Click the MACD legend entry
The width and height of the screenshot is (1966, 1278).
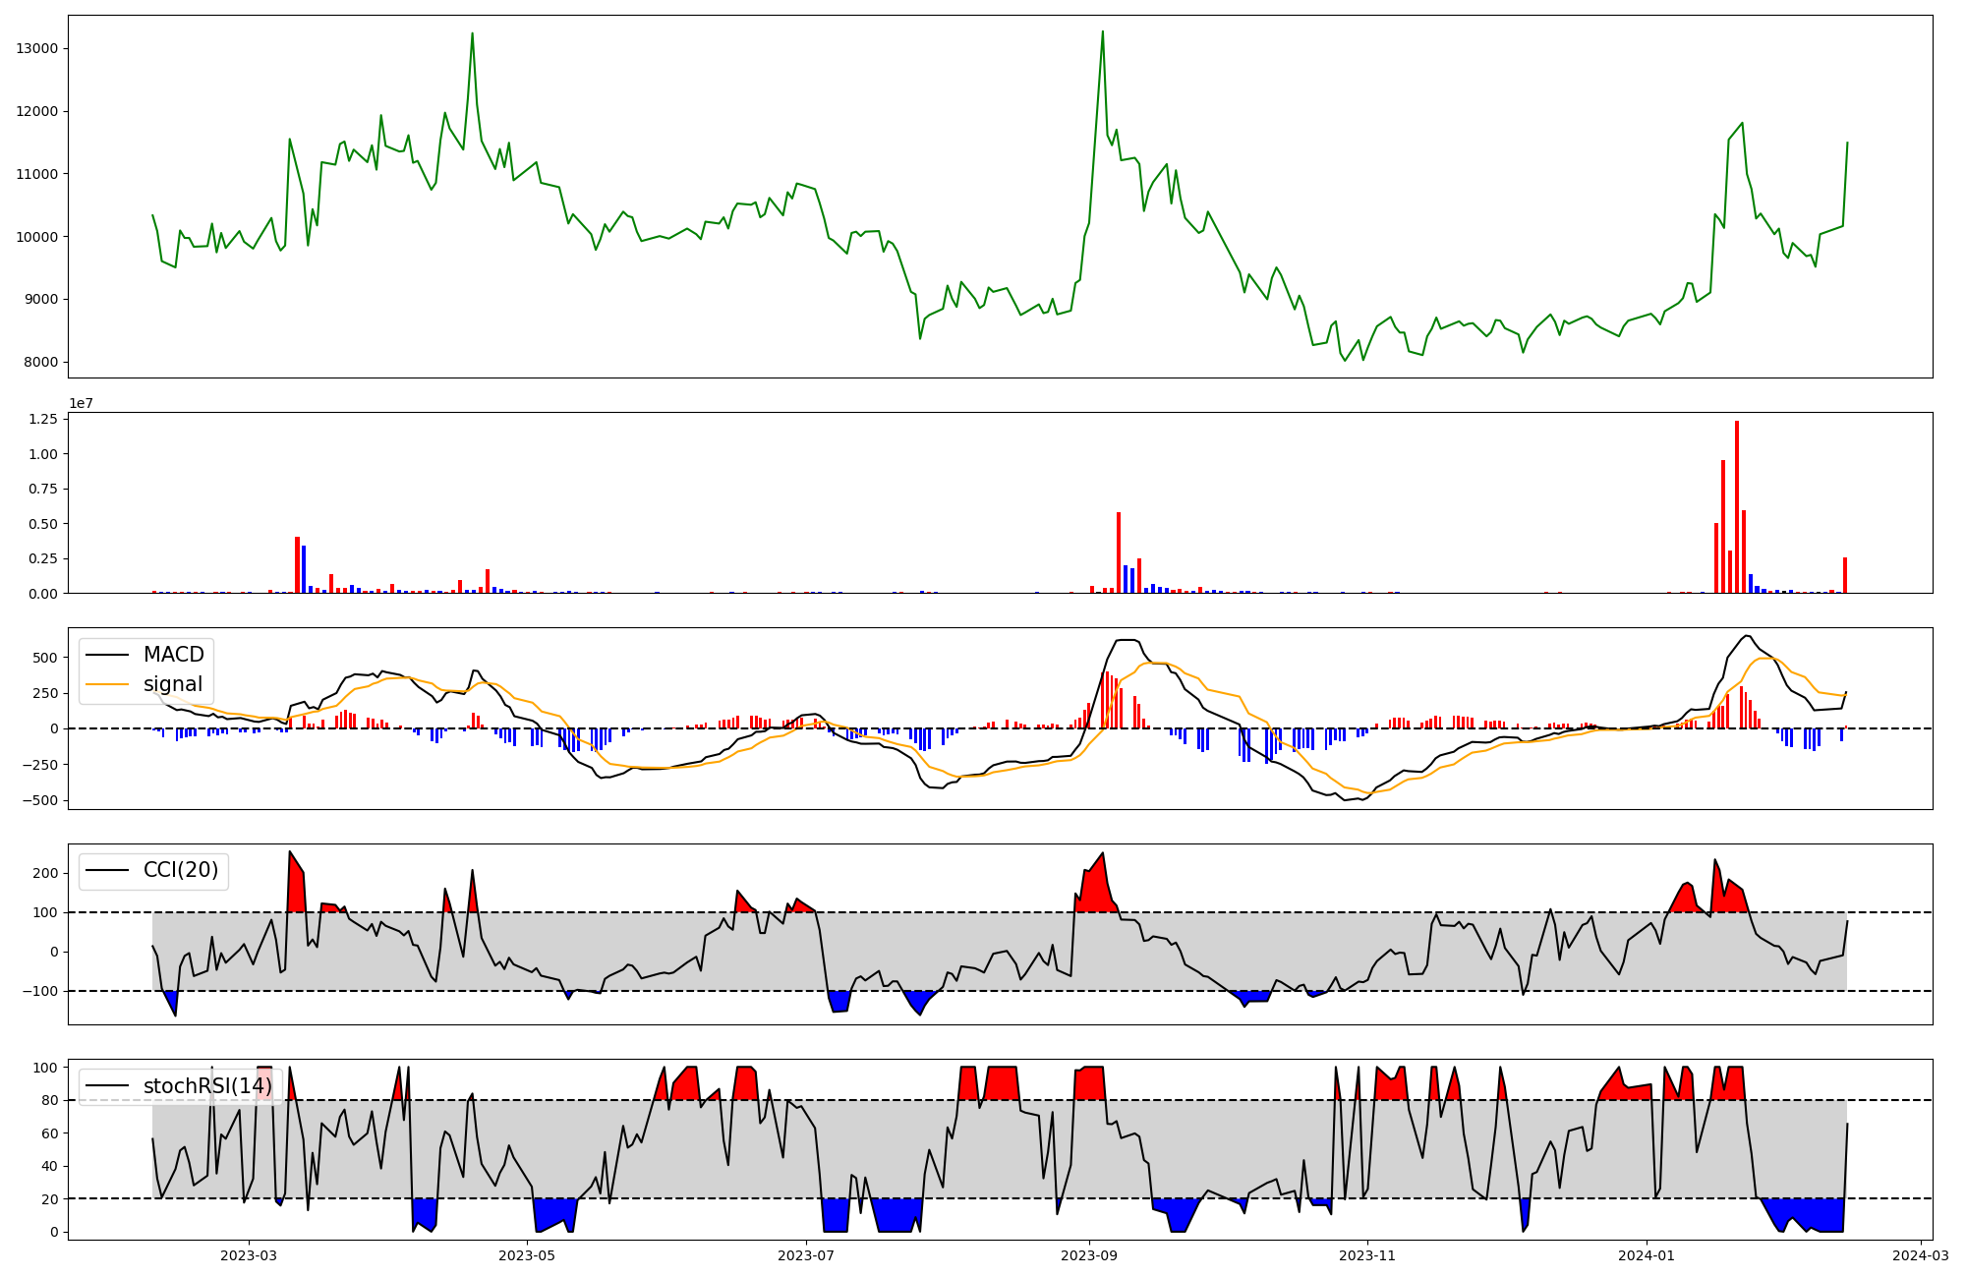pos(173,655)
